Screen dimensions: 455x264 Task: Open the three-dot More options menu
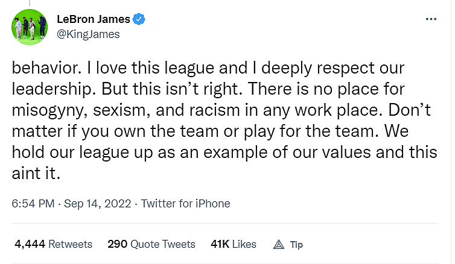431,19
